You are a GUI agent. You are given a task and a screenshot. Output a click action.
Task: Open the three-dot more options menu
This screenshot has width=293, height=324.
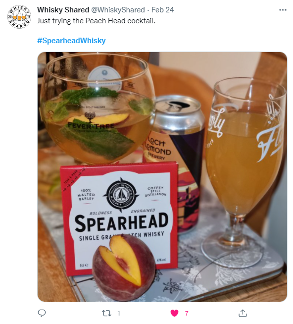283,10
